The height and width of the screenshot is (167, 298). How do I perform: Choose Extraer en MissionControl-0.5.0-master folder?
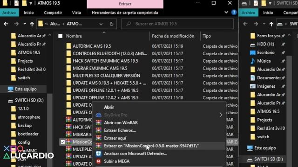point(151,146)
